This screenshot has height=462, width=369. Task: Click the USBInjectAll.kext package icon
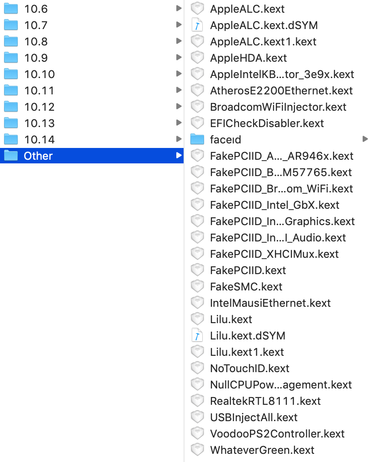(x=197, y=417)
